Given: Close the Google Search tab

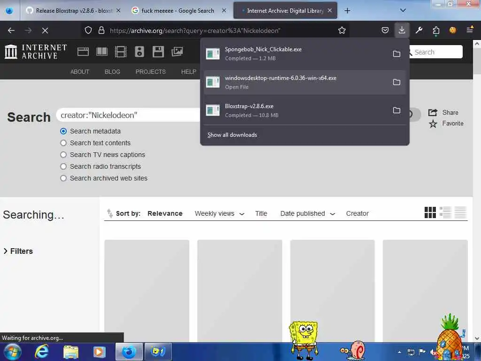Looking at the screenshot, I should click(x=224, y=10).
